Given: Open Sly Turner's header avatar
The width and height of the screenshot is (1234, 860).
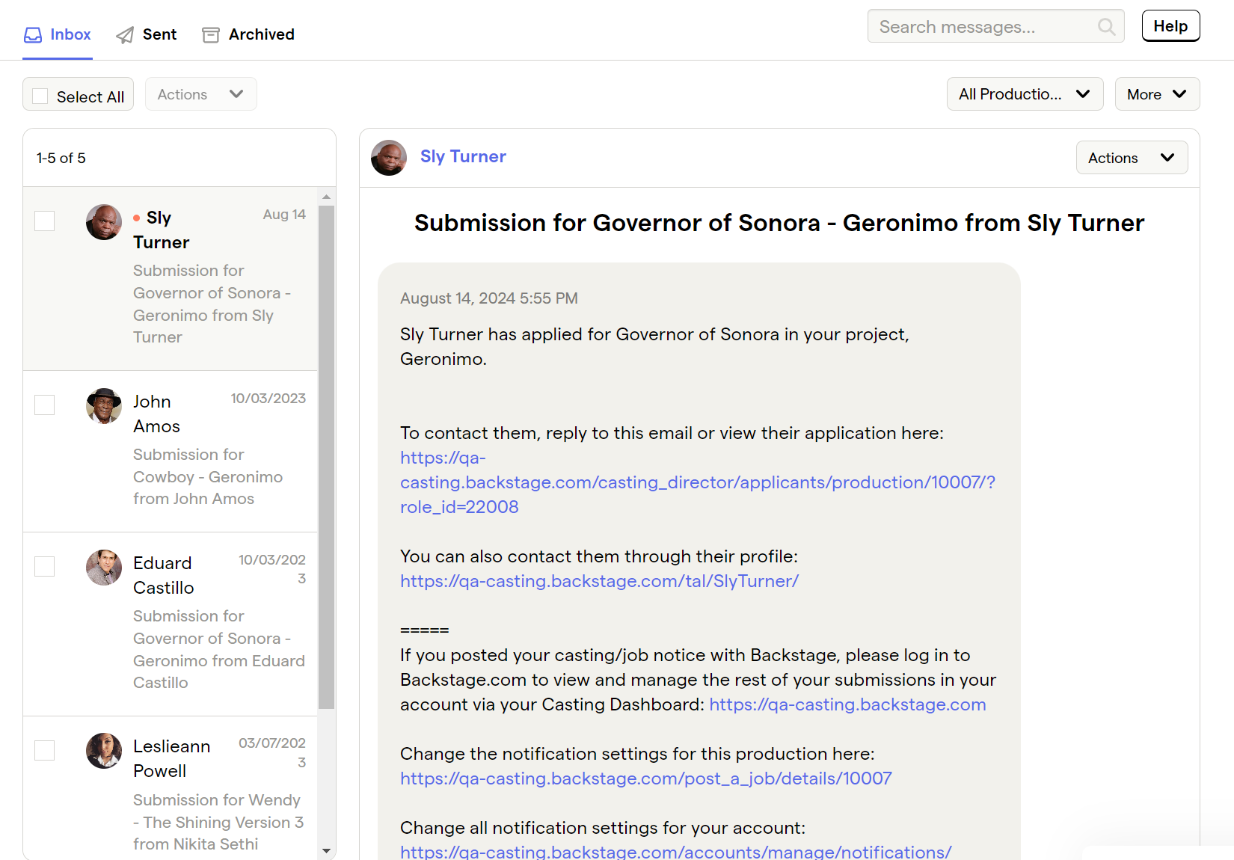Looking at the screenshot, I should (x=389, y=158).
